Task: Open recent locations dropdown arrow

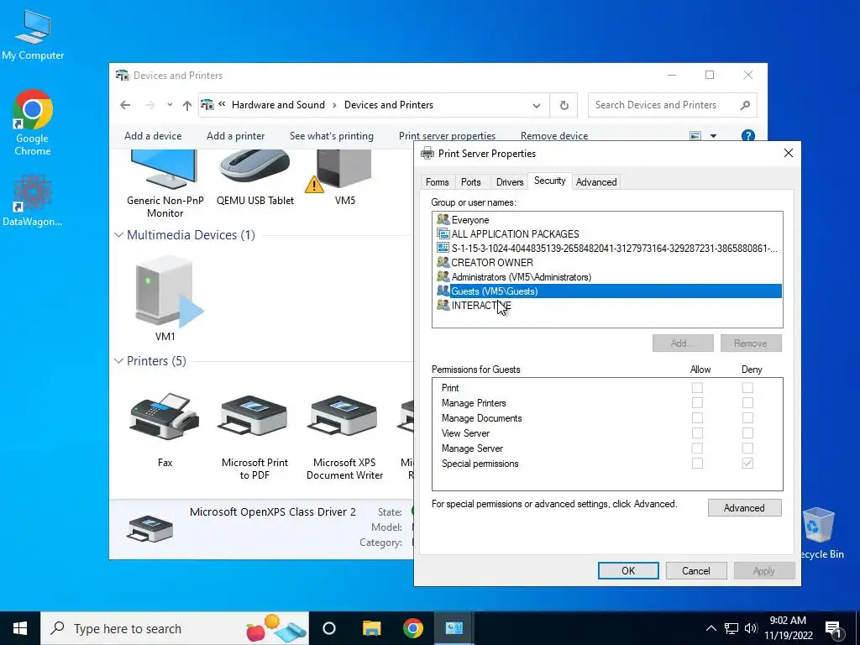Action: pyautogui.click(x=170, y=105)
